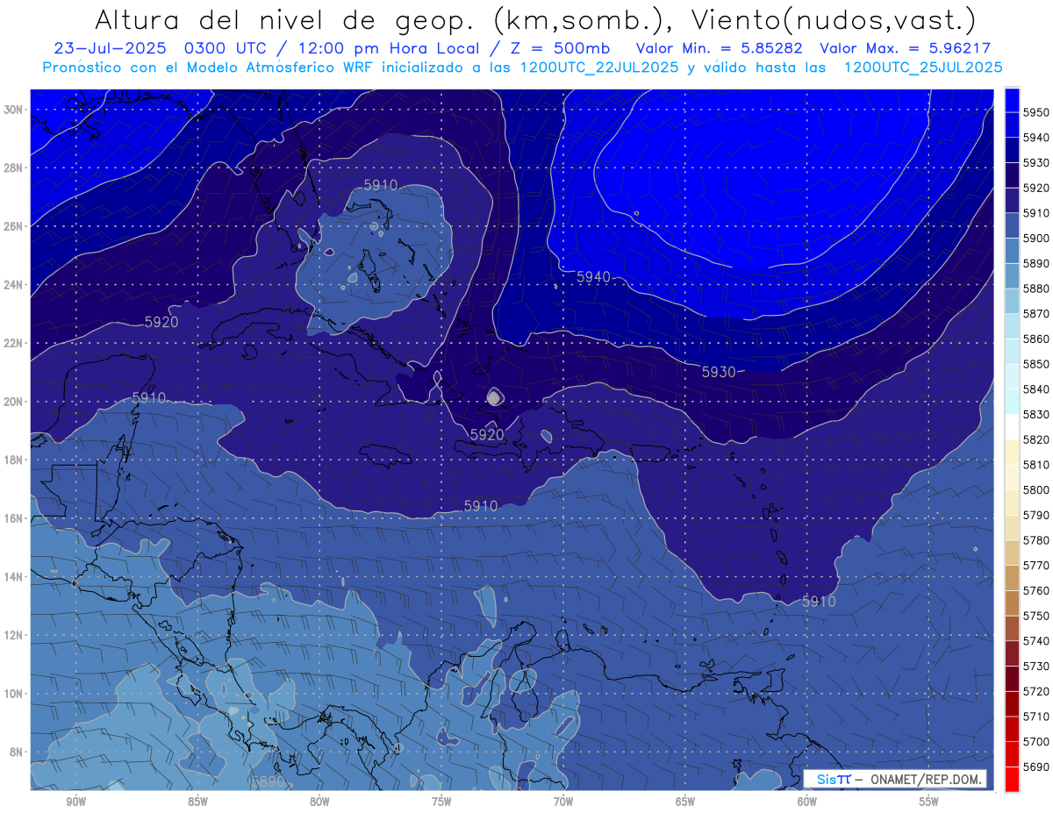Screen dimensions: 1053x813
Task: Click the '5910' contour label over the Bahamas
Action: 380,185
